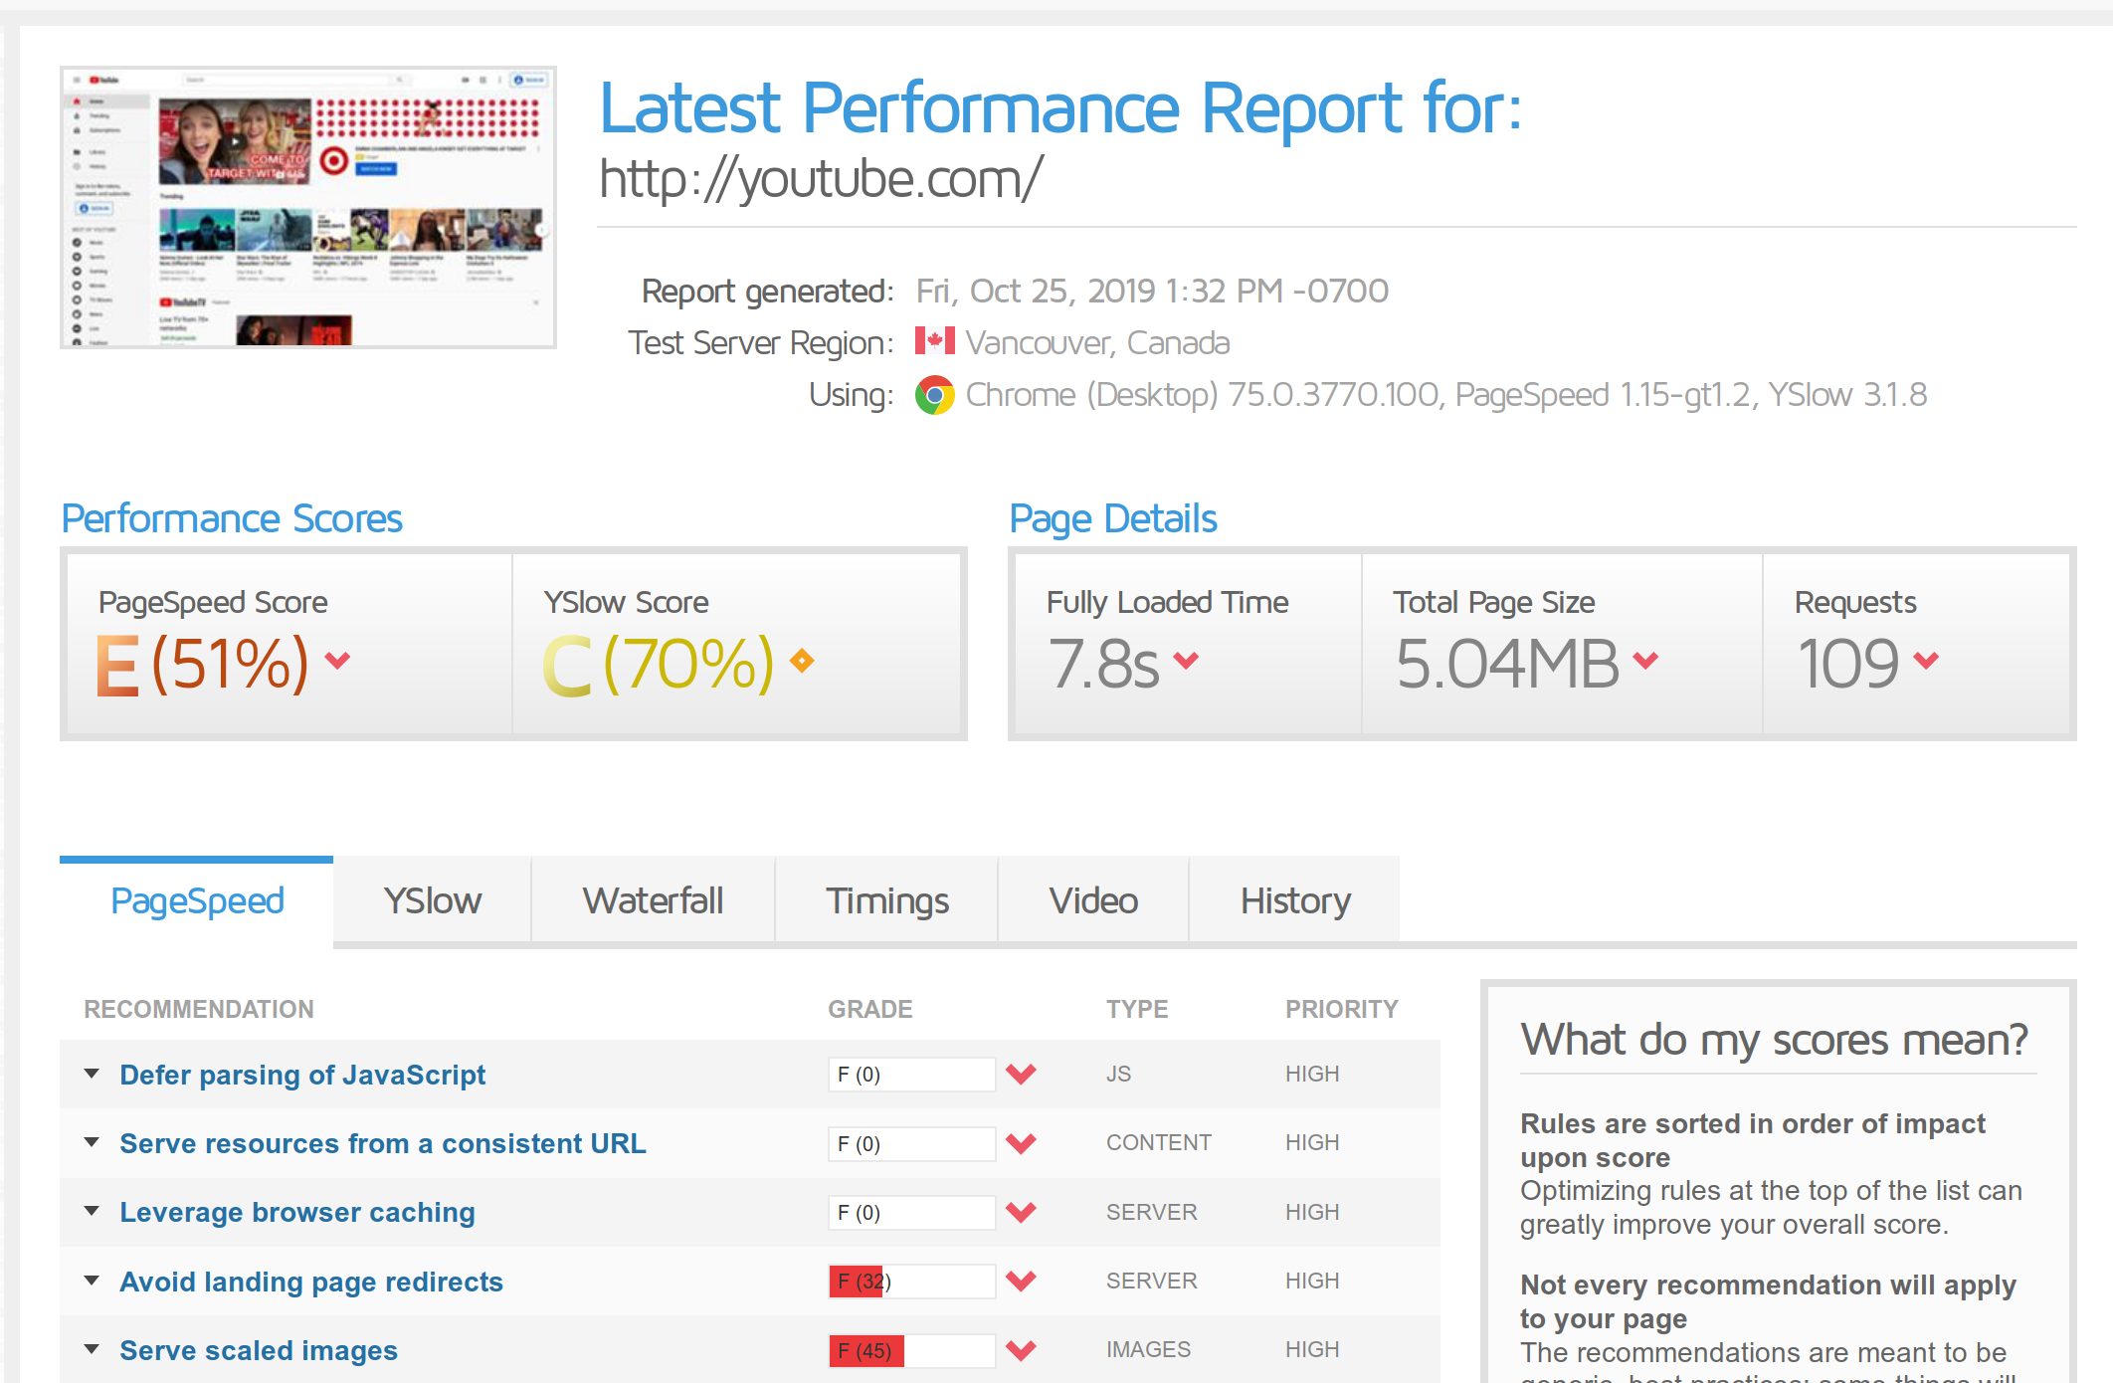Expand Leverage browser caching row triangle
This screenshot has height=1383, width=2113.
[x=92, y=1211]
